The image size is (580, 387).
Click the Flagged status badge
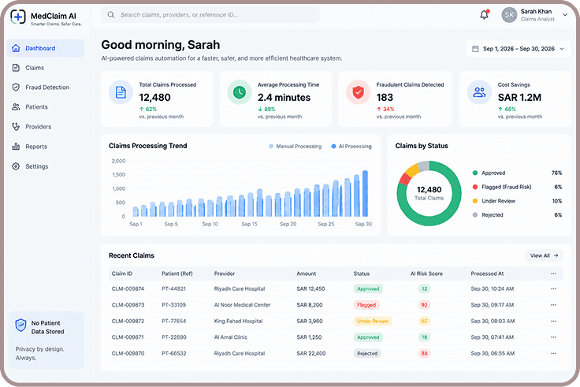coord(366,305)
